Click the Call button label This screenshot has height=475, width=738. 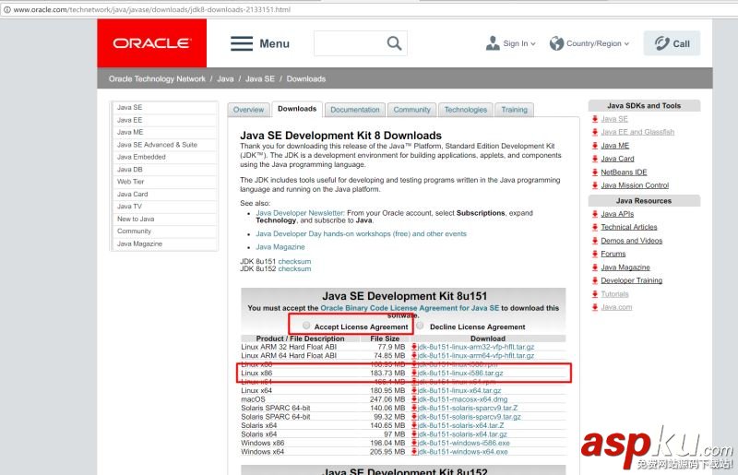681,43
